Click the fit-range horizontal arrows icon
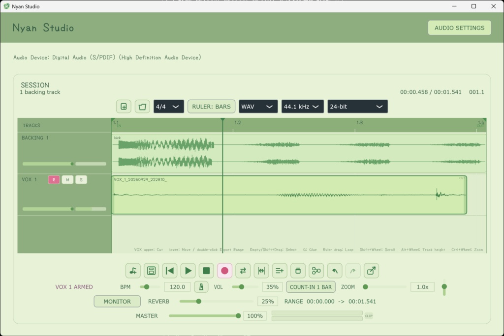The width and height of the screenshot is (504, 336). 261,271
